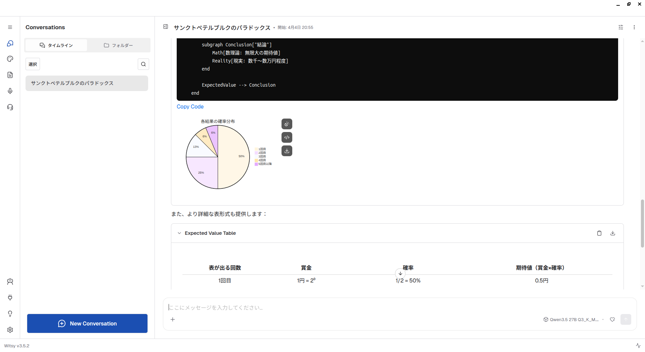Copy the Expected Value Table to clipboard
The height and width of the screenshot is (352, 645).
[599, 233]
